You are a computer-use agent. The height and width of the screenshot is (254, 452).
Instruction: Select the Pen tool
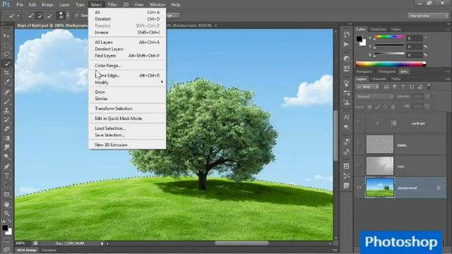(x=6, y=167)
